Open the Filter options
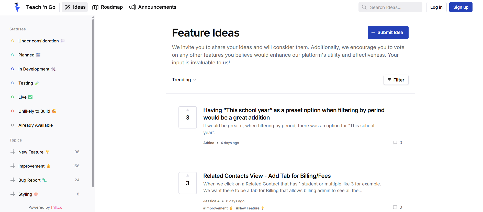Viewport: 483px width, 212px height. tap(396, 80)
